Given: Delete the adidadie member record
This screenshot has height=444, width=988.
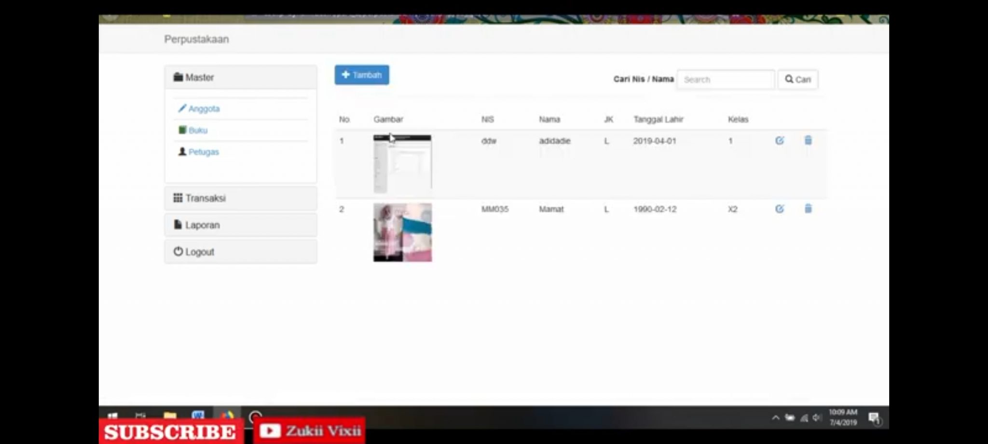Looking at the screenshot, I should pyautogui.click(x=808, y=141).
